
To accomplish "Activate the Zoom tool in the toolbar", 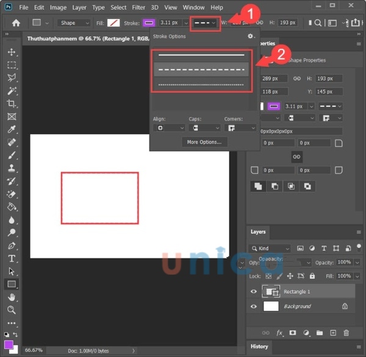I will [12, 309].
